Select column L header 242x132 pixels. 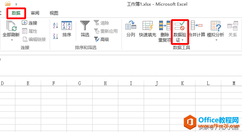[208, 83]
